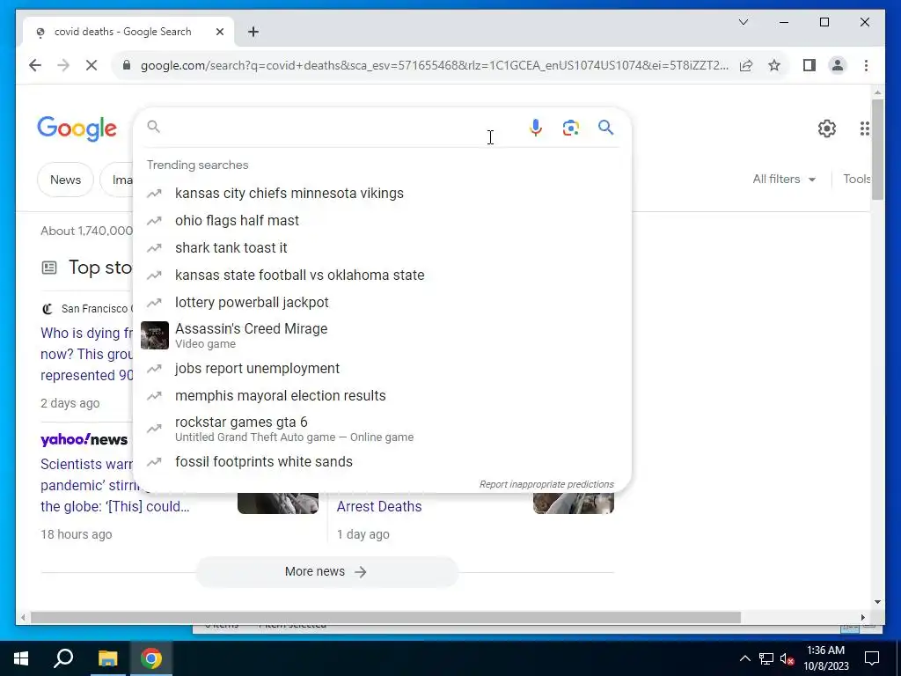This screenshot has width=901, height=676.
Task: Select rockstar games gta 6 suggestion
Action: [382, 429]
